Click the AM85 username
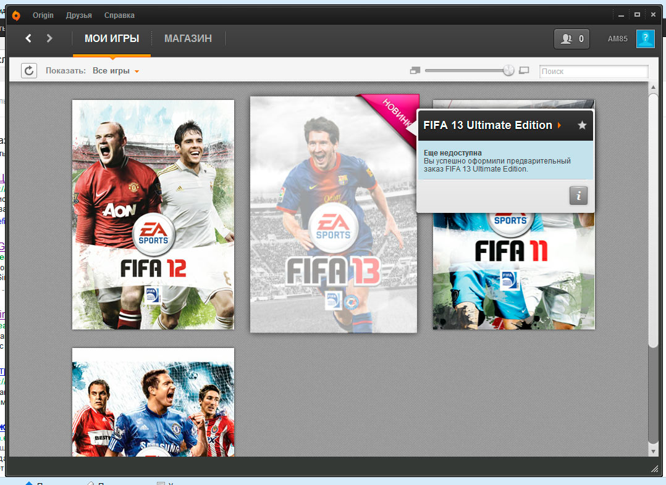Screen dimensions: 666x485 (x=618, y=39)
